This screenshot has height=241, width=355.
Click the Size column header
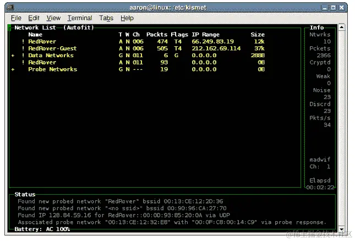pos(258,35)
